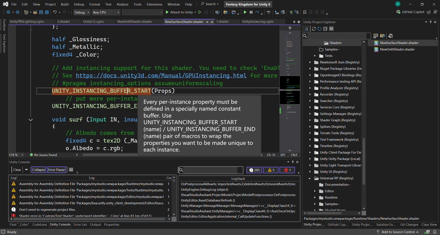Collapse the Universal RP (Registry) folder

[x=310, y=178]
